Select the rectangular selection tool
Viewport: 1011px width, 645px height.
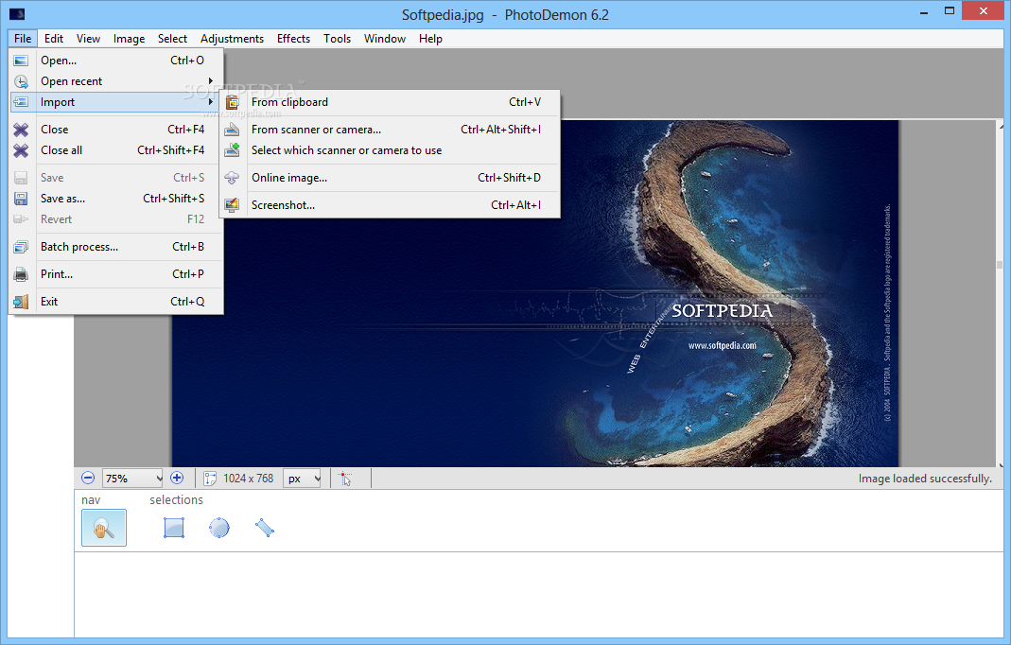pos(174,528)
